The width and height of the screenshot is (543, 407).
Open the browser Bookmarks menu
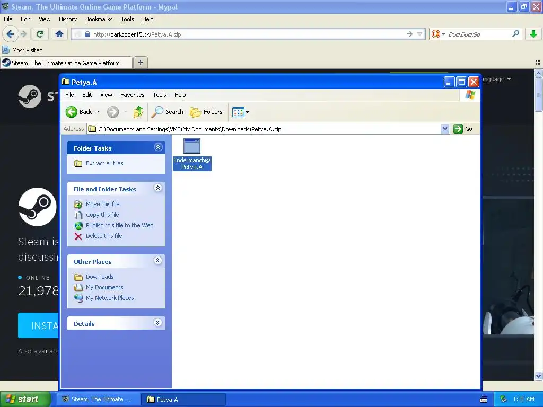99,20
